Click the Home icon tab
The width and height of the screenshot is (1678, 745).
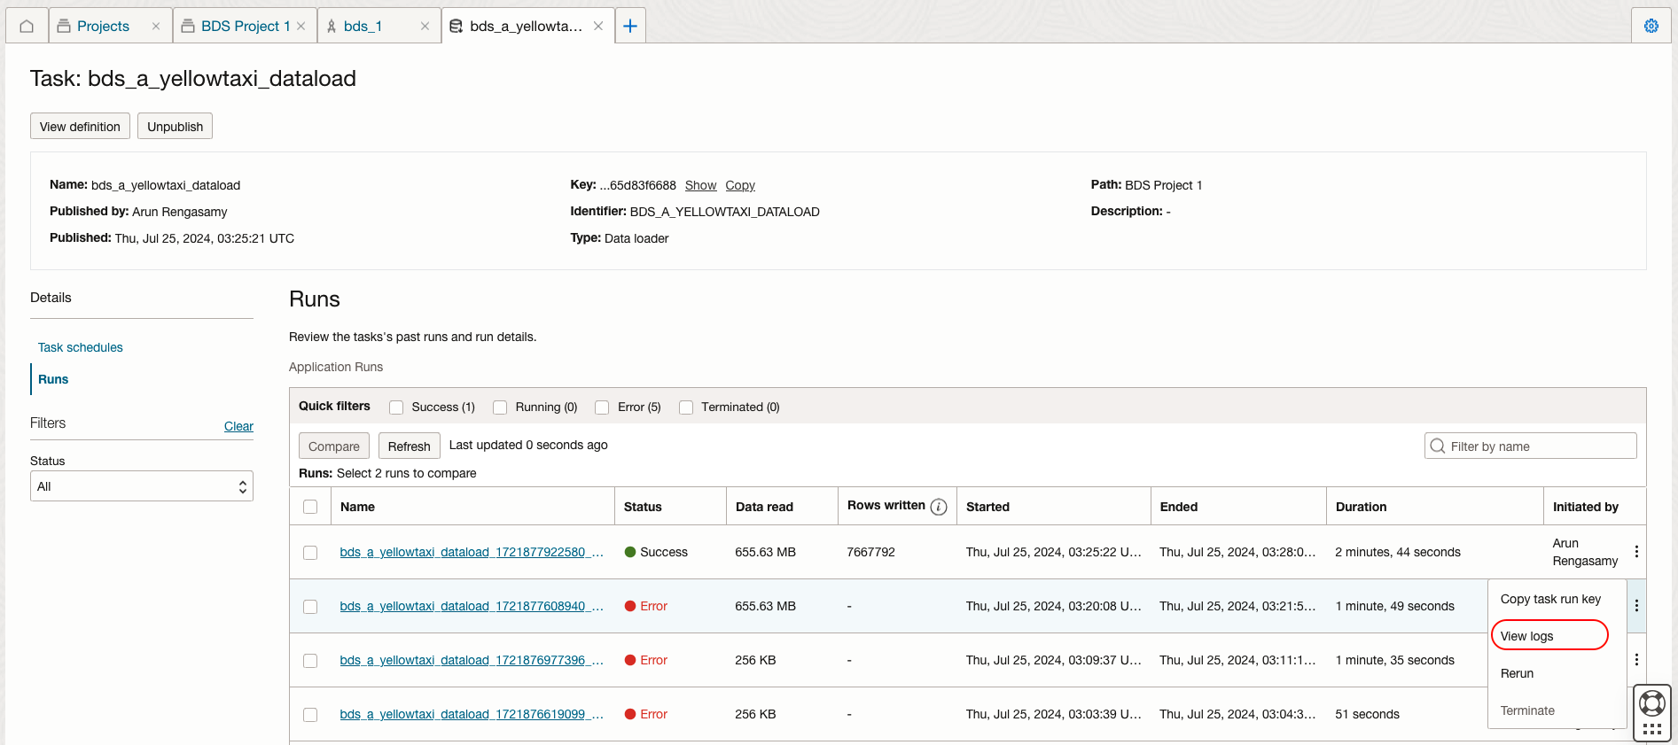click(27, 26)
